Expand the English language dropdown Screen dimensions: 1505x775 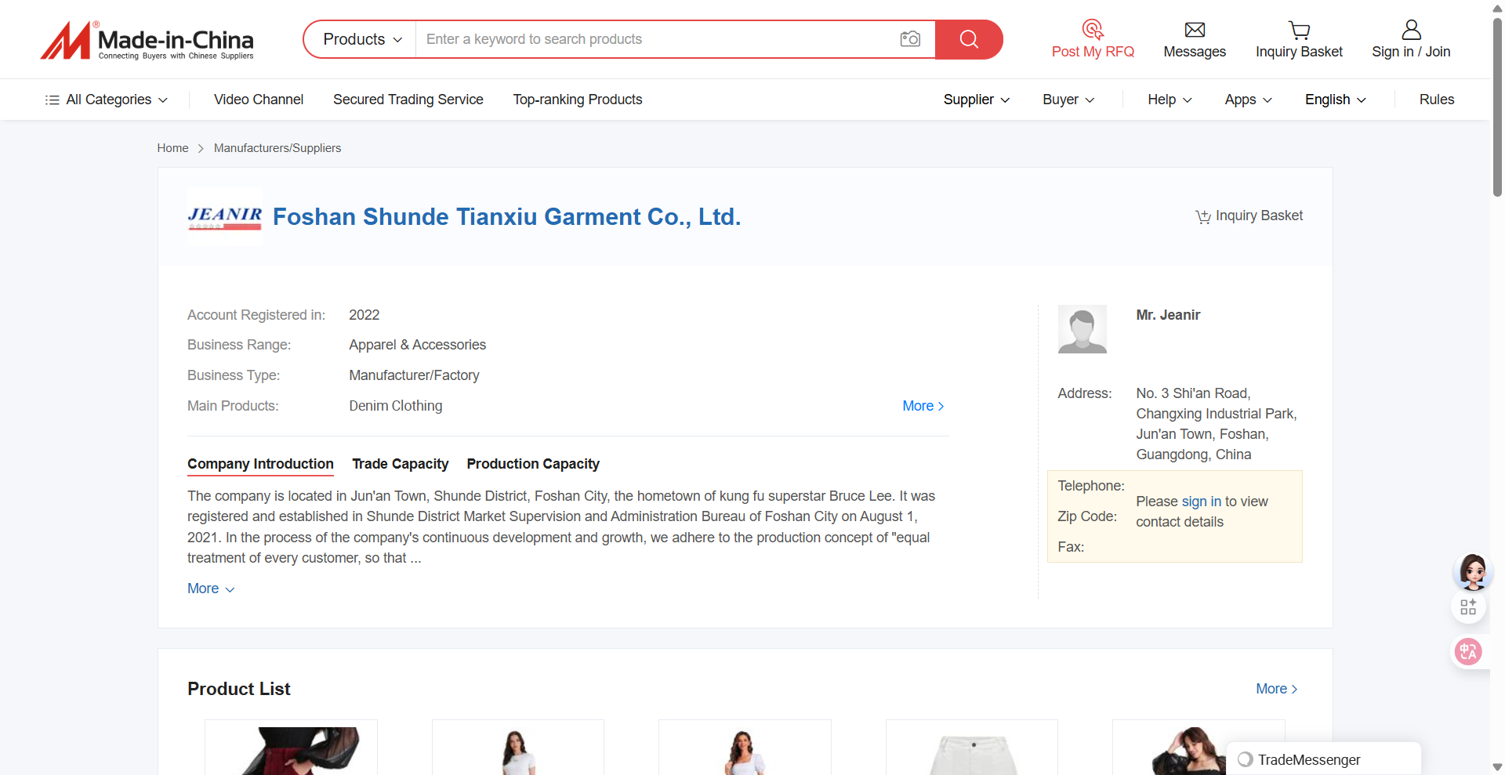tap(1335, 100)
